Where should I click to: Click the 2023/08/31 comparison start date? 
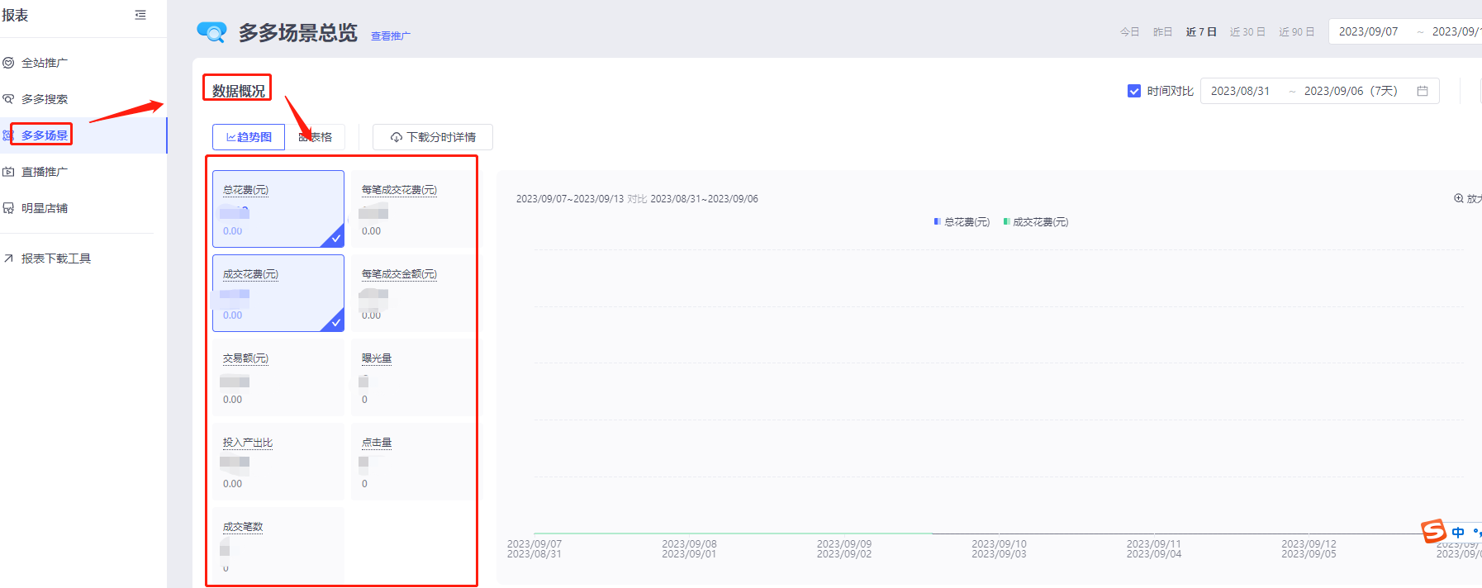click(1240, 91)
